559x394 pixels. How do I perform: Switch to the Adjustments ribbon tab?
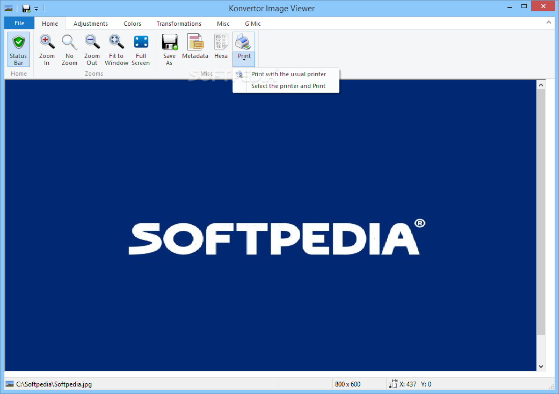91,24
